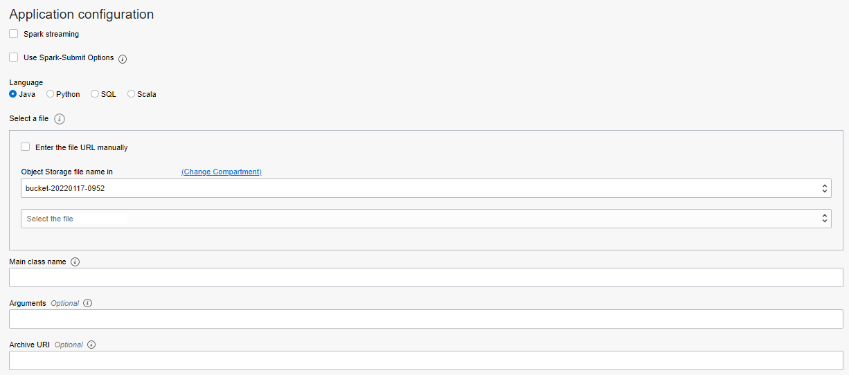Select the SQL language option
The height and width of the screenshot is (375, 849).
coord(95,94)
